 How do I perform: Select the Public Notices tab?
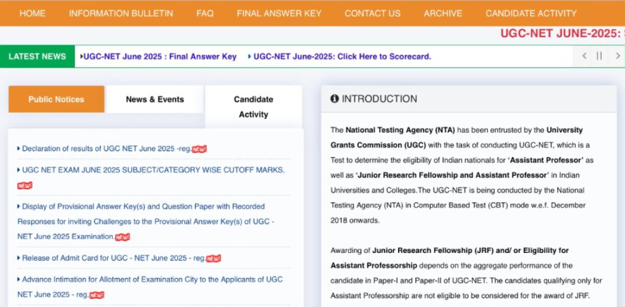(x=56, y=99)
